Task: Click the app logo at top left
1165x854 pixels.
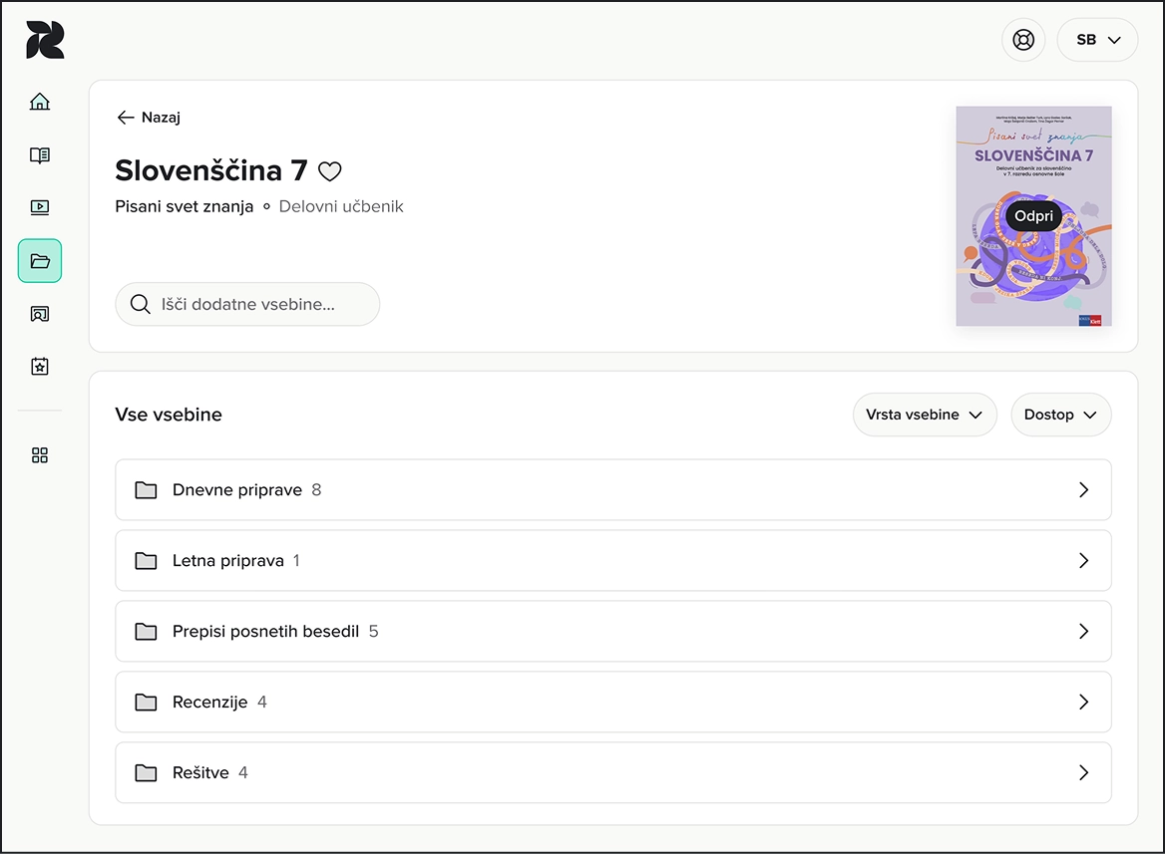Action: click(x=45, y=39)
